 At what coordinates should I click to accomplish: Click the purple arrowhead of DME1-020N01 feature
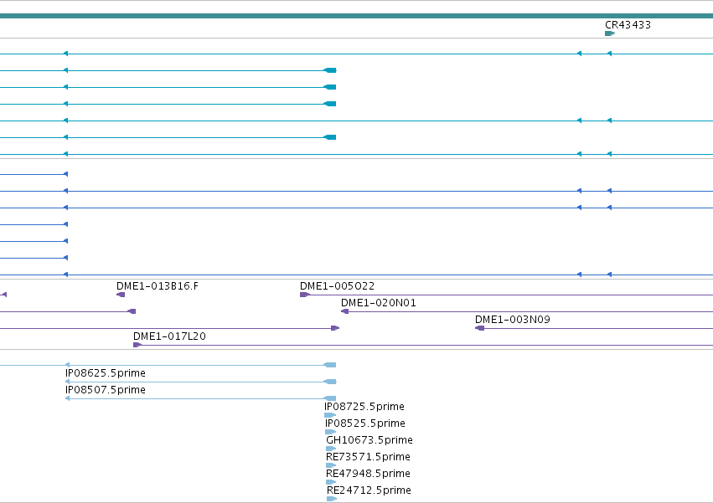pyautogui.click(x=344, y=311)
